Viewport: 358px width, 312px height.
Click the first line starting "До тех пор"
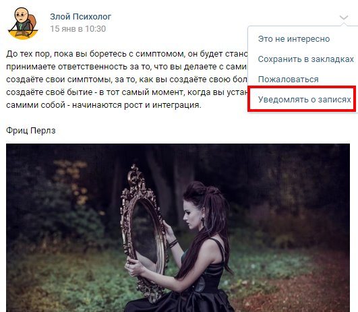point(127,54)
